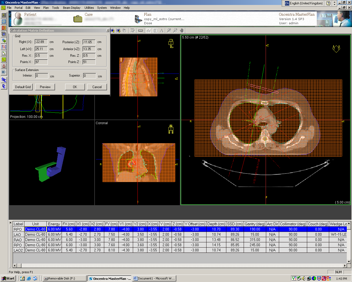Confirm the dialog with OK
This screenshot has width=352, height=282.
75,87
